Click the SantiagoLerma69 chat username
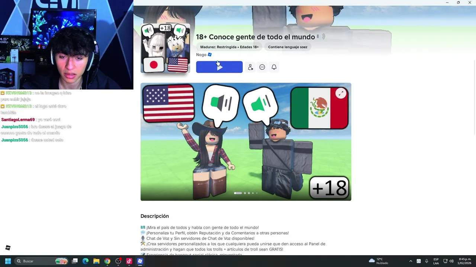476x267 pixels. tap(18, 120)
